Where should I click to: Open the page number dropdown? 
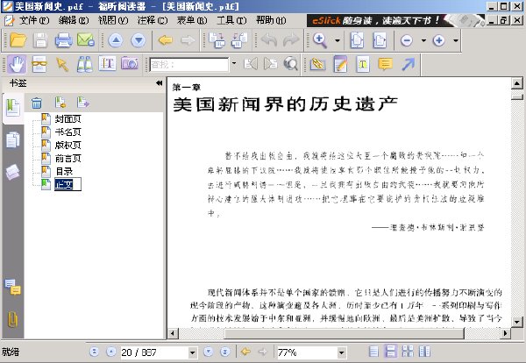pos(192,352)
